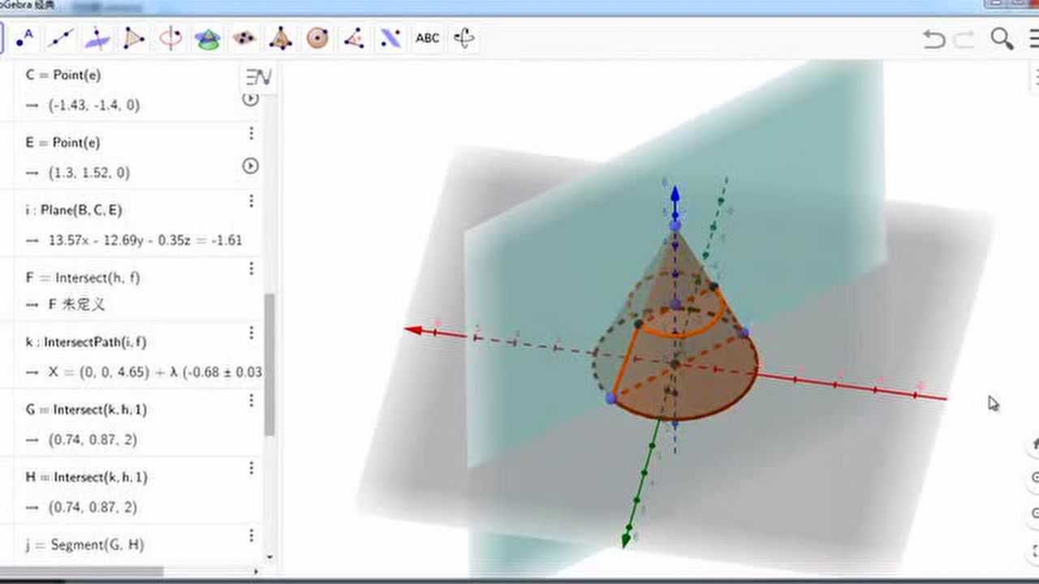Select the equation 13.57x - 12.69y - 0.35z = -1.61
The image size is (1039, 584).
(145, 240)
